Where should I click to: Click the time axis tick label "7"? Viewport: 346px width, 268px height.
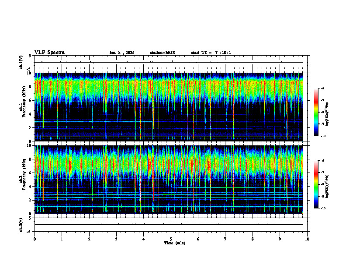pos(225,239)
